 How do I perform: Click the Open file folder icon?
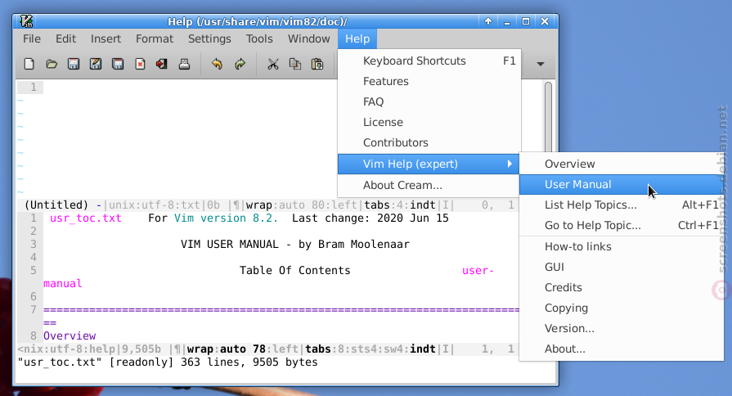pyautogui.click(x=52, y=64)
